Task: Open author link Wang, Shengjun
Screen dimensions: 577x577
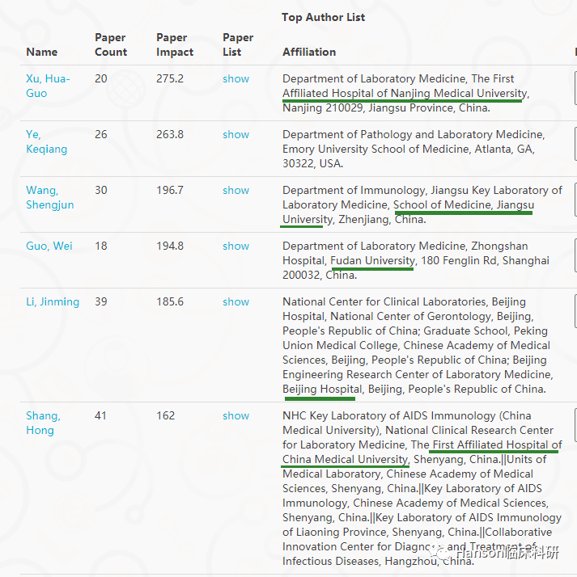Action: tap(49, 197)
